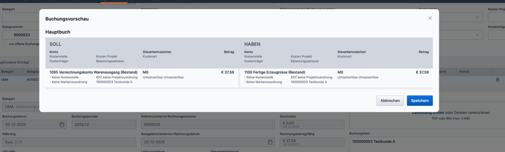Click the Speichern button
Viewport: 505px width, 152px height.
coord(419,100)
